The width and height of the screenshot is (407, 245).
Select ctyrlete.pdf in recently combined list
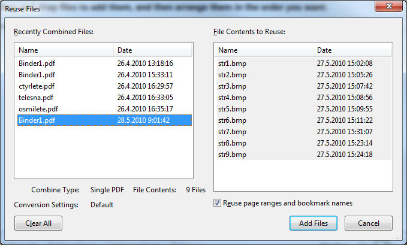(x=36, y=86)
